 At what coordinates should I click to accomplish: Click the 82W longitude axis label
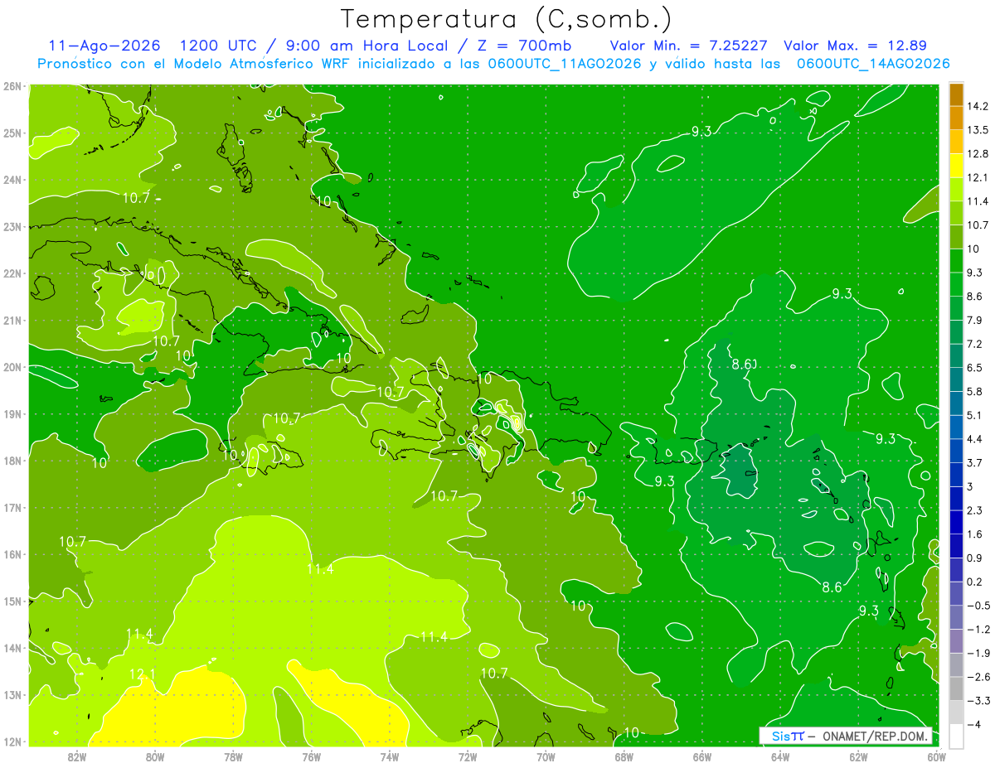pyautogui.click(x=77, y=756)
